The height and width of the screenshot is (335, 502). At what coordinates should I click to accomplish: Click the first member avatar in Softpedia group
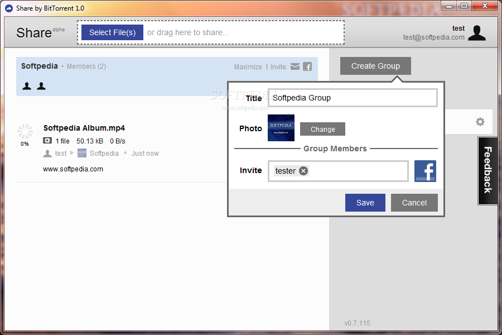(x=27, y=86)
